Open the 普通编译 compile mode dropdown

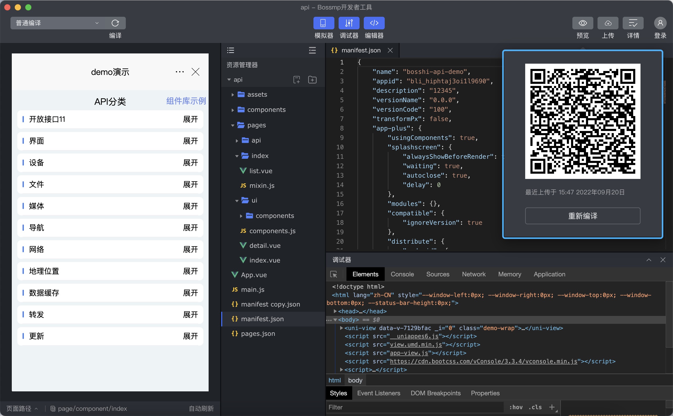58,23
